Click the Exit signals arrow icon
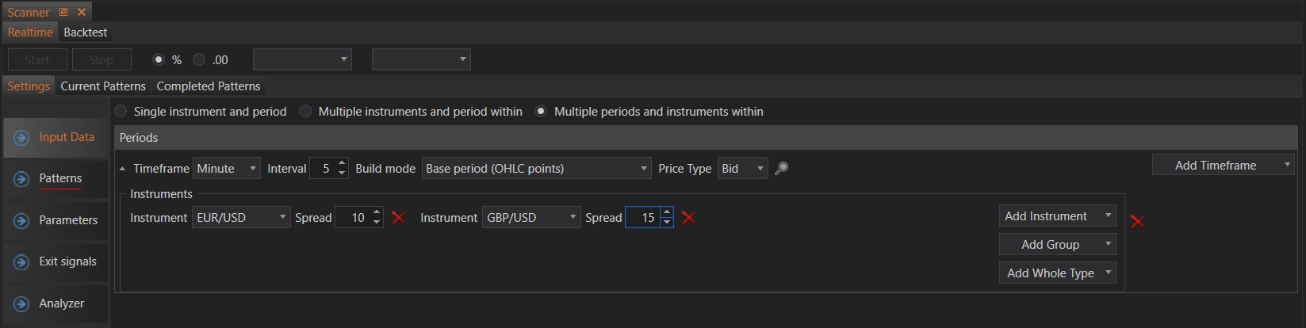 (x=21, y=261)
